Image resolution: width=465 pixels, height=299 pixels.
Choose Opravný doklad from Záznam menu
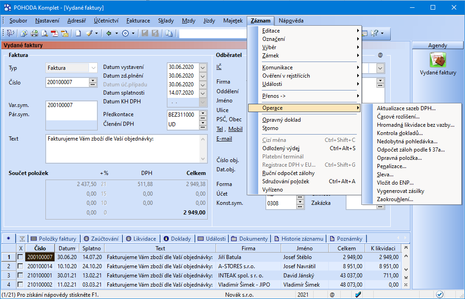pos(304,120)
